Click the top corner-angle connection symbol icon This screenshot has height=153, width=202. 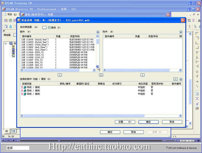197,34
